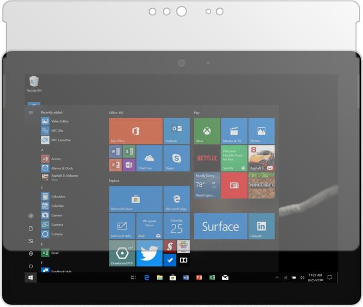Screen dimensions: 363x307
Task: Open Asphalt 8: Airborne list entry
Action: tap(59, 177)
